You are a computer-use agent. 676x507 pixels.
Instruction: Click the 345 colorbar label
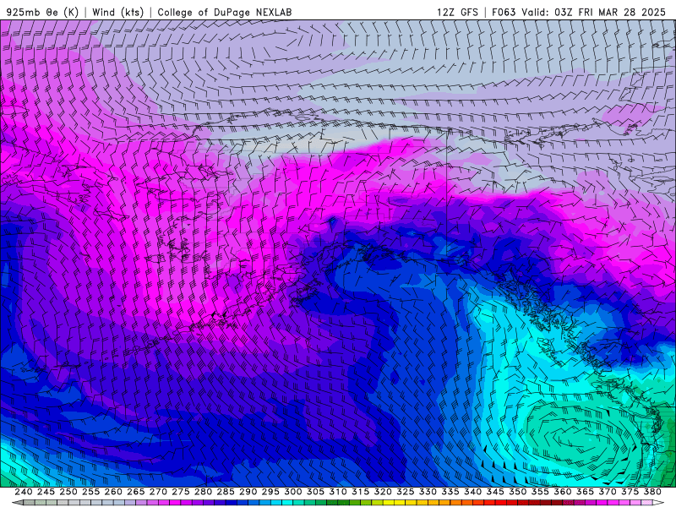click(494, 492)
